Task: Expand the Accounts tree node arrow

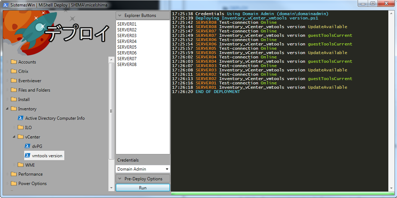Action: coord(7,62)
